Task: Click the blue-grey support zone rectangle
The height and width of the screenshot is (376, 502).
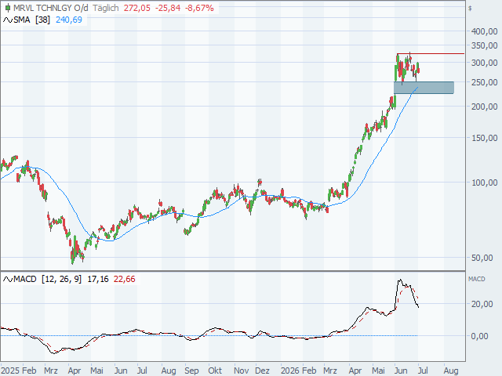Action: [424, 88]
